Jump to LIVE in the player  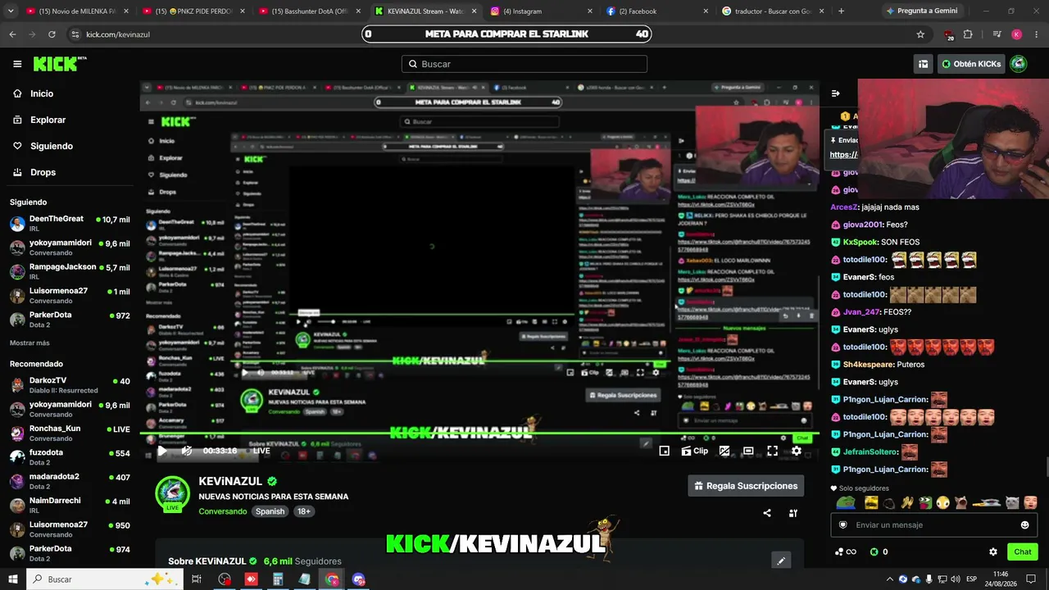pos(261,451)
